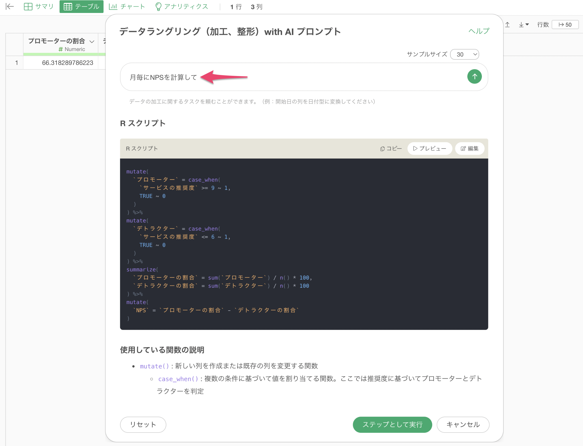Copy the R script with コピー icon
This screenshot has height=446, width=583.
click(391, 149)
